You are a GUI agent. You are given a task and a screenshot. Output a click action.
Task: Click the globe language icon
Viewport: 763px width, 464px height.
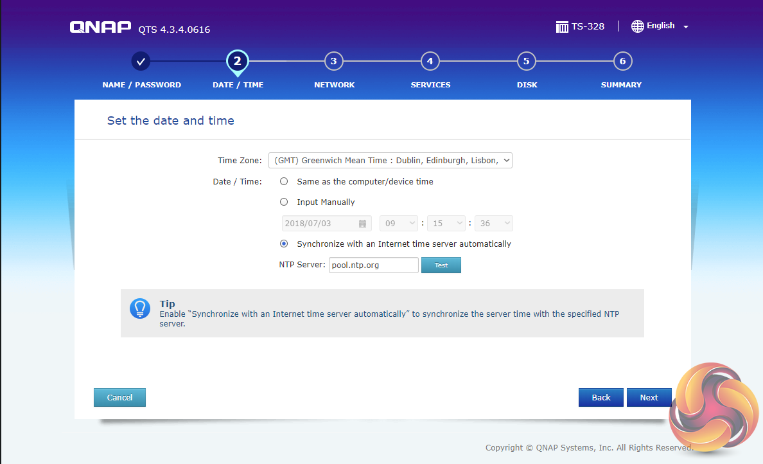(638, 26)
